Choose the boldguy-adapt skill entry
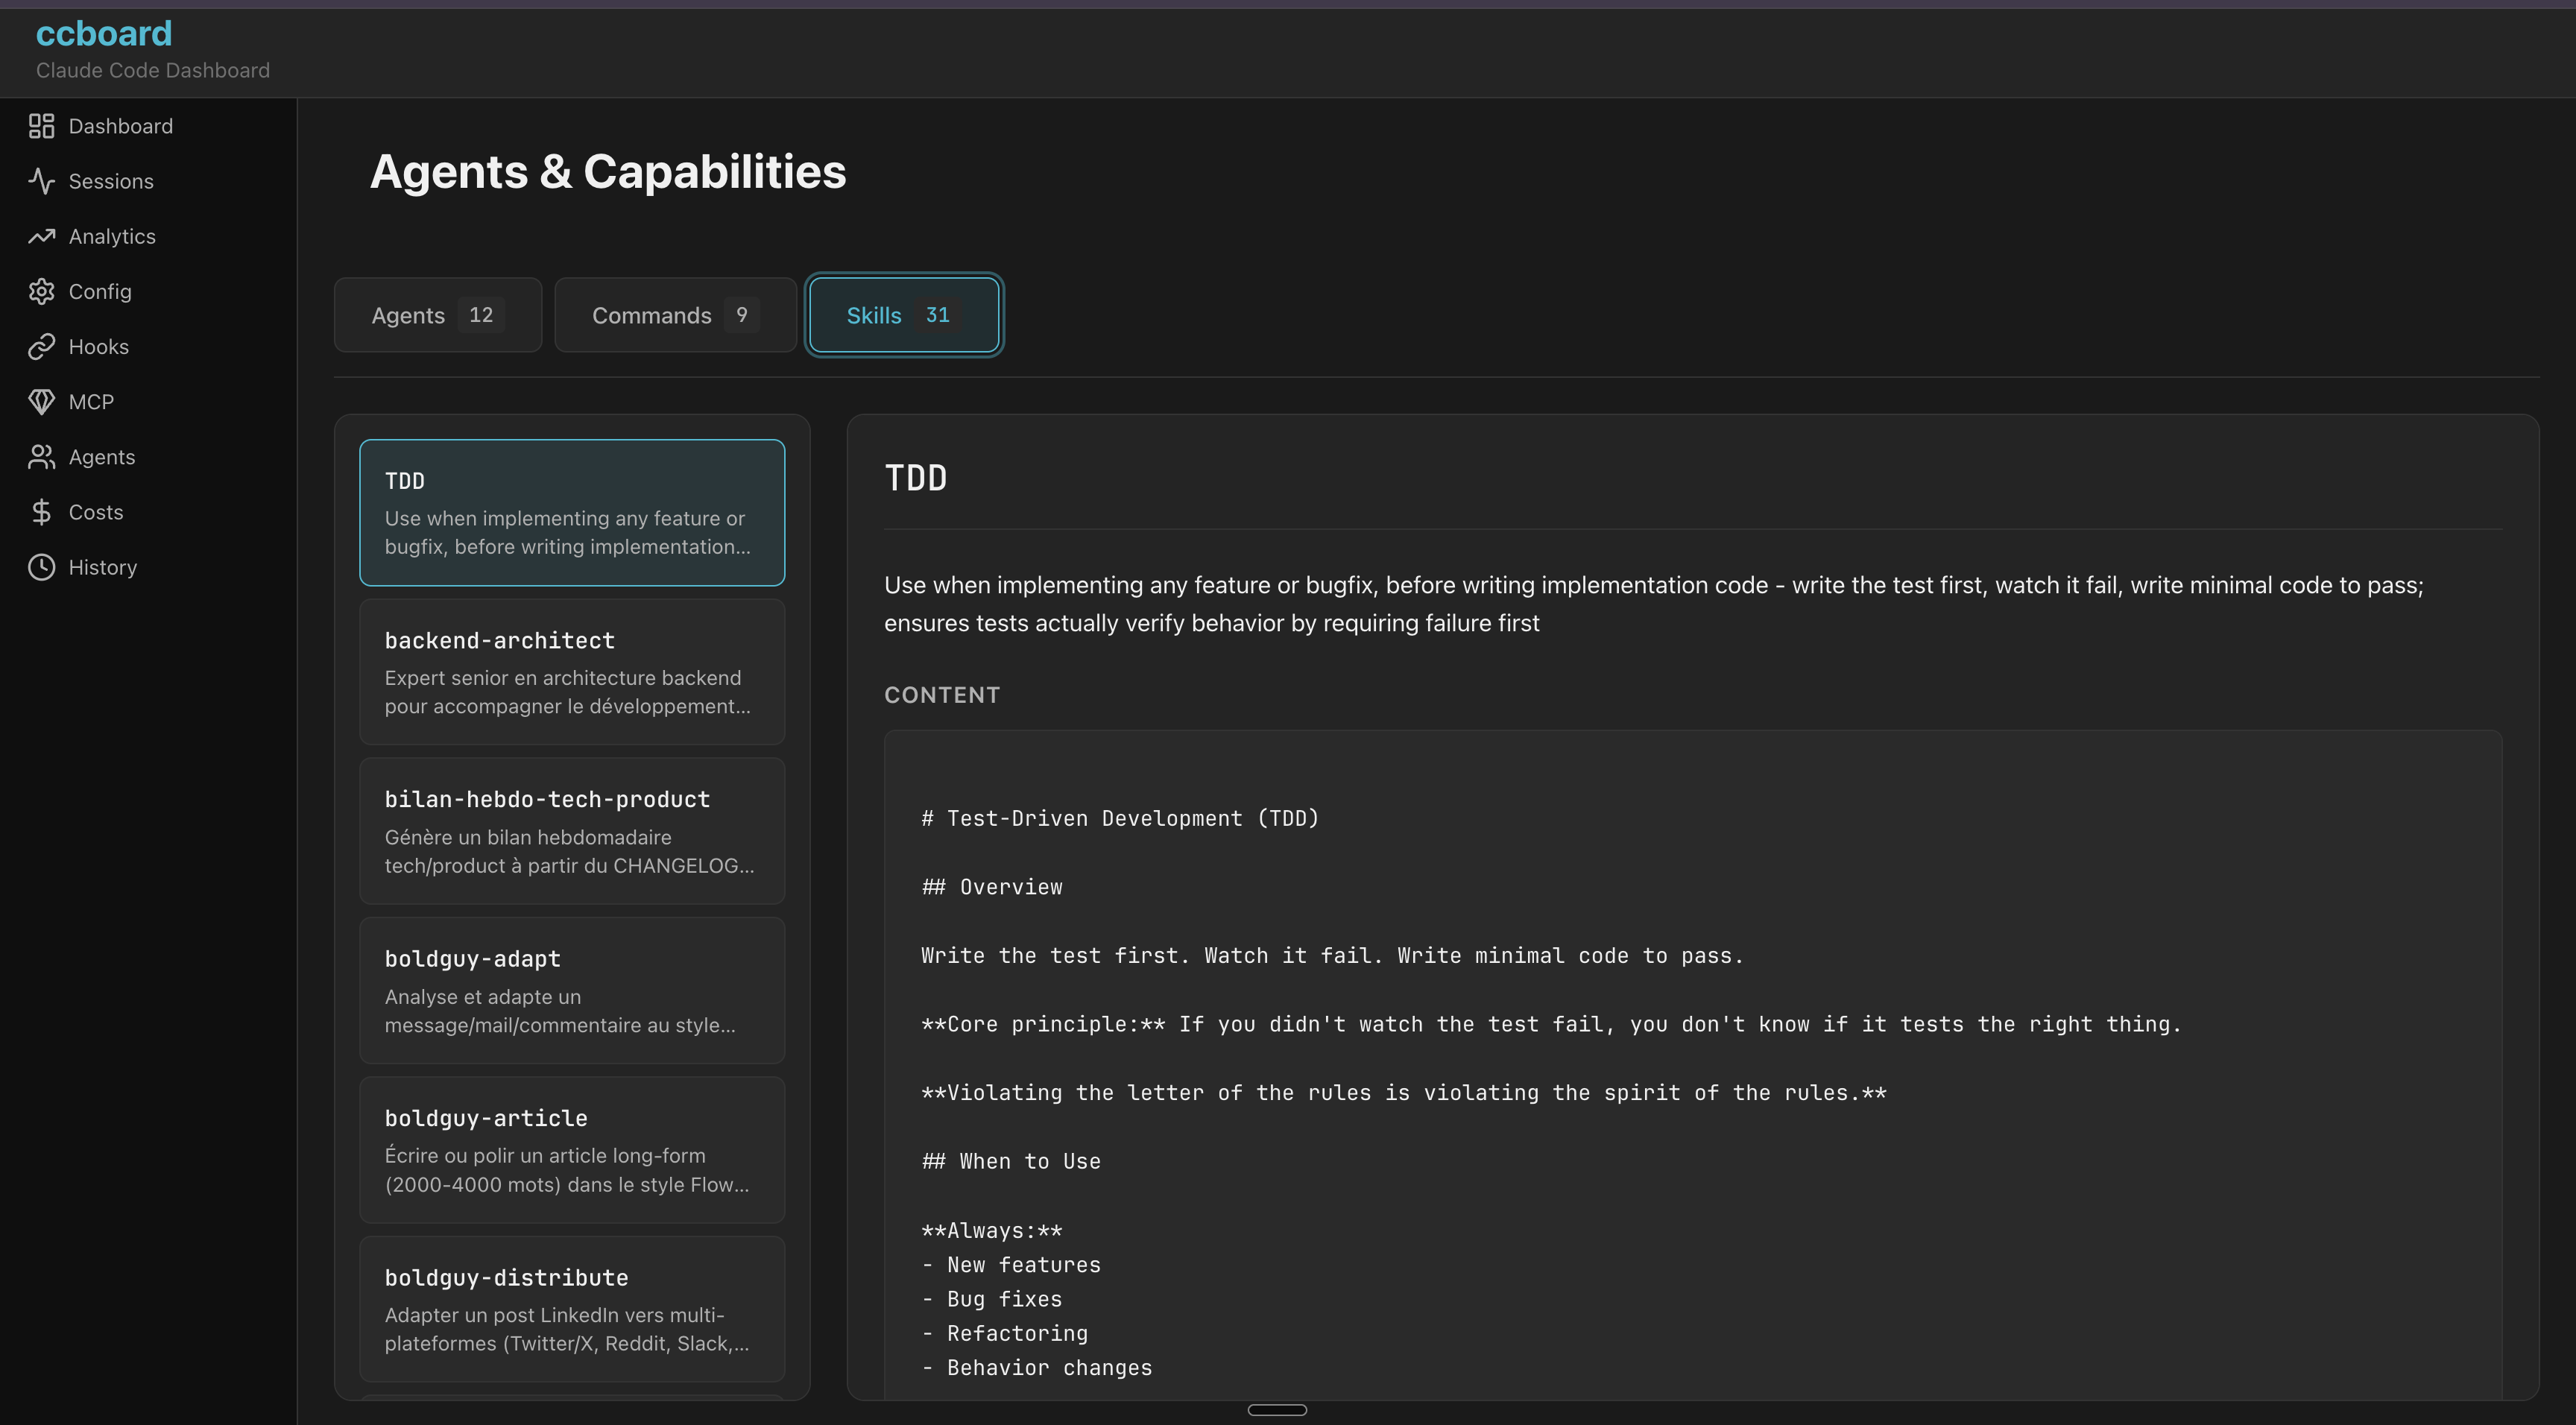The image size is (2576, 1425). point(571,990)
